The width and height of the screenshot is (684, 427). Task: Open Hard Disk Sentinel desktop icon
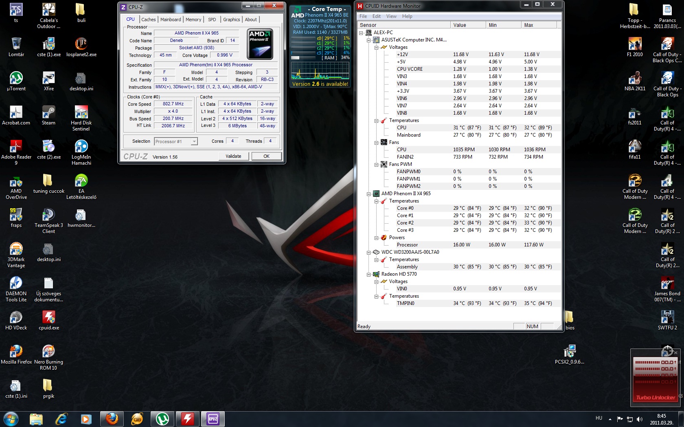pyautogui.click(x=81, y=118)
